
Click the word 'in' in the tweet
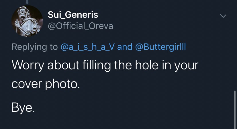point(166,66)
